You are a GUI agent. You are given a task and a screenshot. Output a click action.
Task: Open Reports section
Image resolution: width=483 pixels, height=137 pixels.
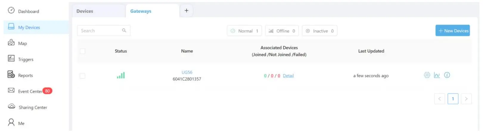25,76
